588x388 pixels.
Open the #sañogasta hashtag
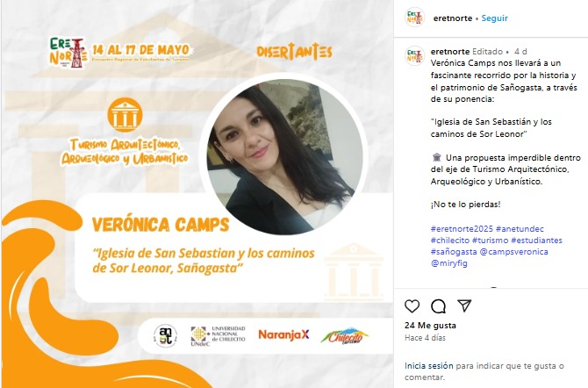[454, 252]
